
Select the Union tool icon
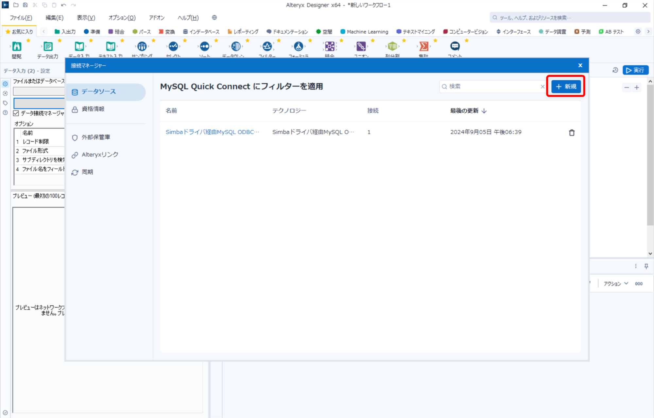(361, 46)
